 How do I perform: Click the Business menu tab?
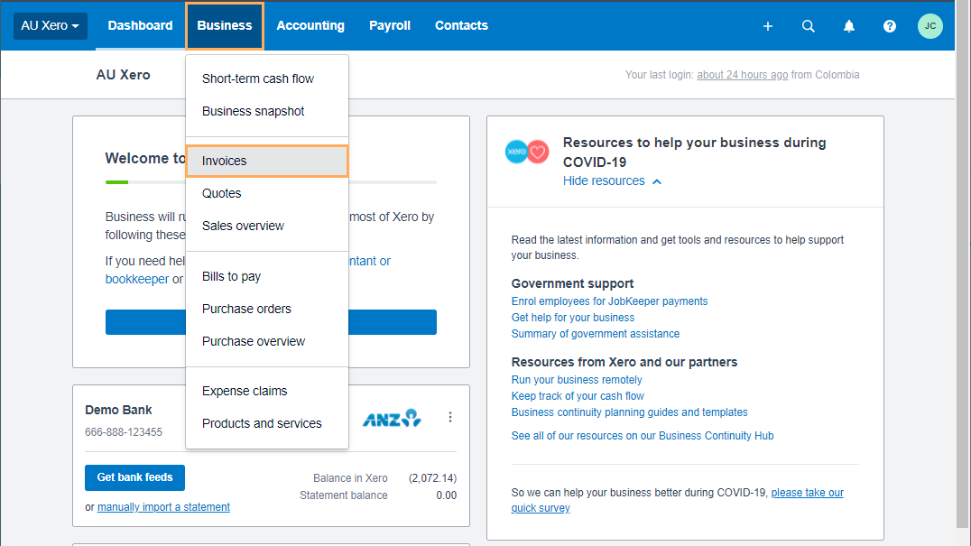[224, 26]
